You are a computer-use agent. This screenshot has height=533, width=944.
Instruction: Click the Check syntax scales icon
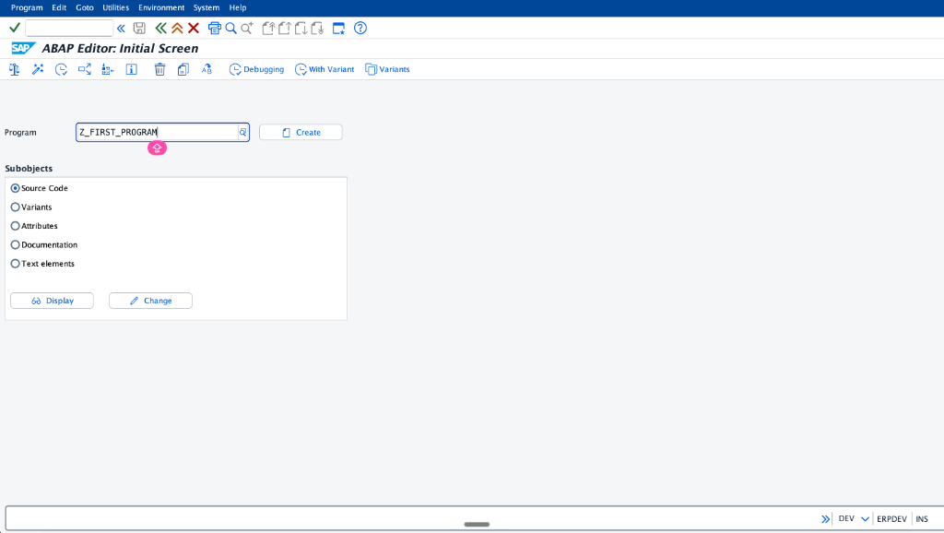[x=15, y=69]
